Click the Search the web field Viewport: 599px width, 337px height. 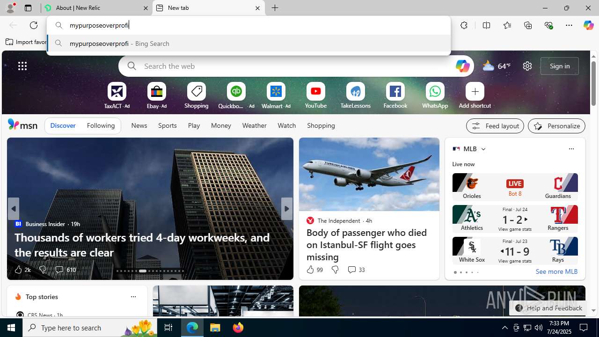tap(296, 66)
